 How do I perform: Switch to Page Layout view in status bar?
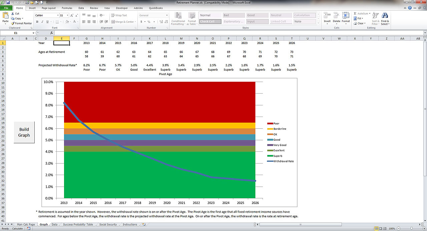tap(381, 229)
